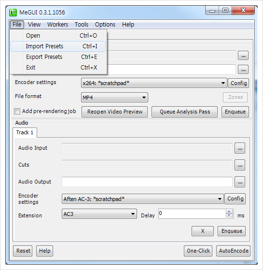Click Reopen Video Preview
This screenshot has width=263, height=270.
[114, 112]
